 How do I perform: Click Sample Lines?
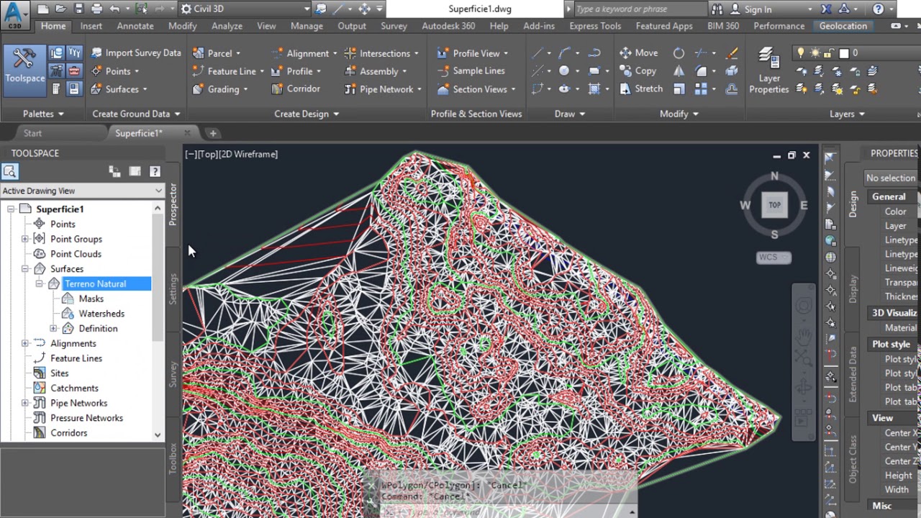tap(471, 71)
